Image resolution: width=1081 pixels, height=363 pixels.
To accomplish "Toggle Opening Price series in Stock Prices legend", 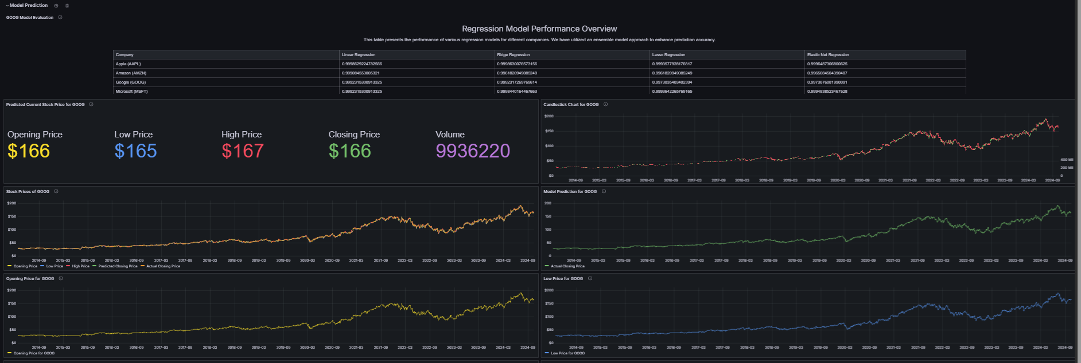I will (25, 266).
